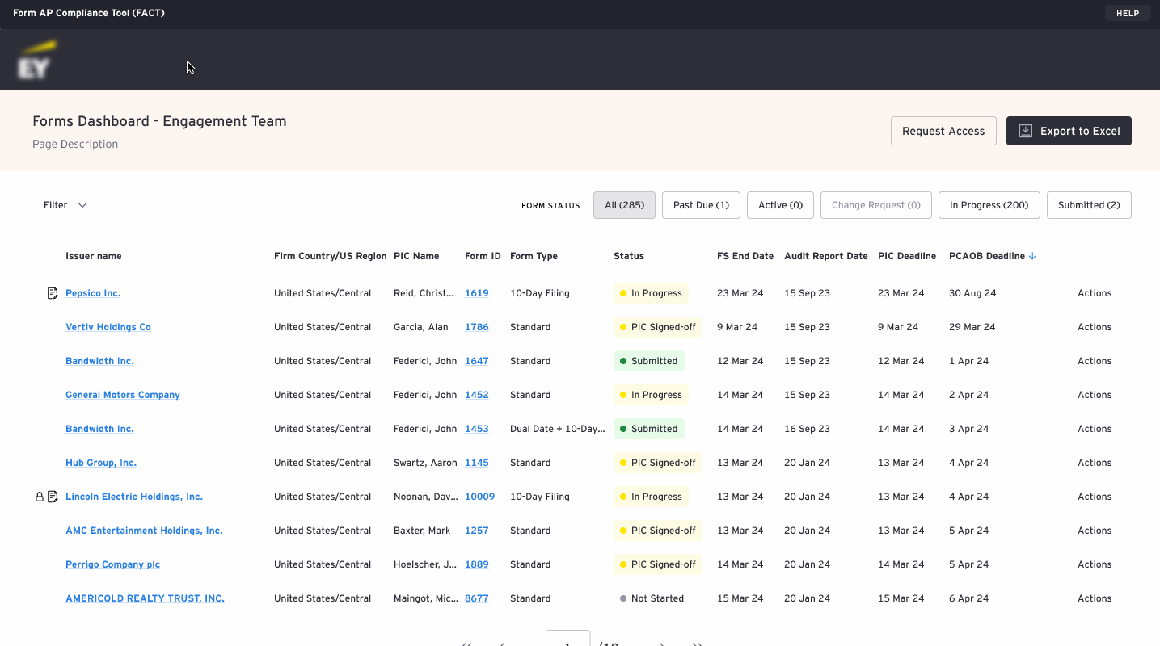Click the 30 Aug 24 PCAOB deadline
Viewport: 1160px width, 646px height.
[972, 293]
